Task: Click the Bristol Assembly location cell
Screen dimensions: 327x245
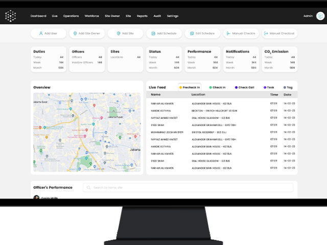Action: [x=209, y=132]
